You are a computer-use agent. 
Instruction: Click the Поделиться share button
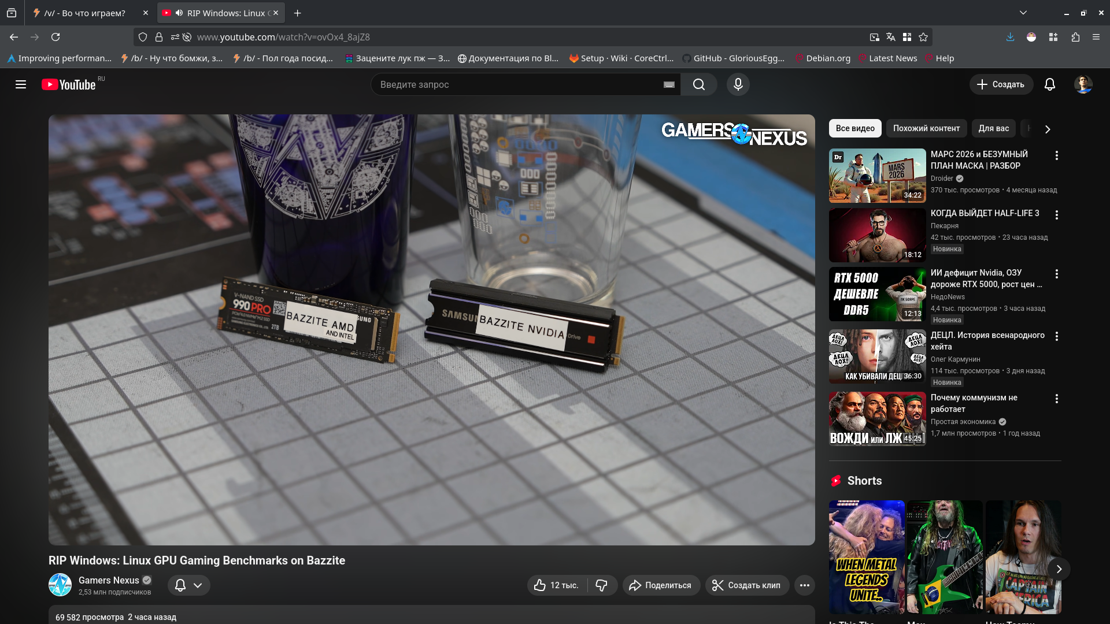point(660,585)
